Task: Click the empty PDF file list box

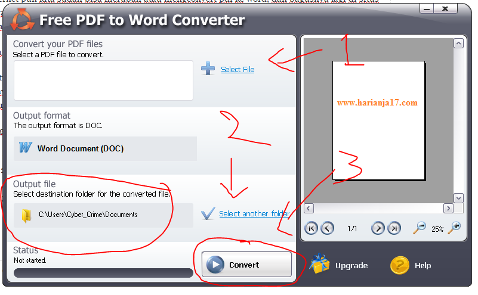Action: (103, 80)
